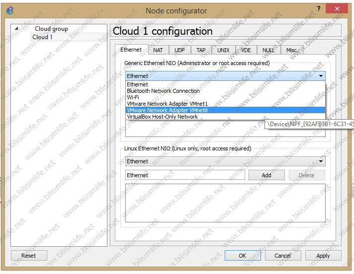Select Cloud 1 in the tree
Viewport: 354px width, 274px height.
42,37
